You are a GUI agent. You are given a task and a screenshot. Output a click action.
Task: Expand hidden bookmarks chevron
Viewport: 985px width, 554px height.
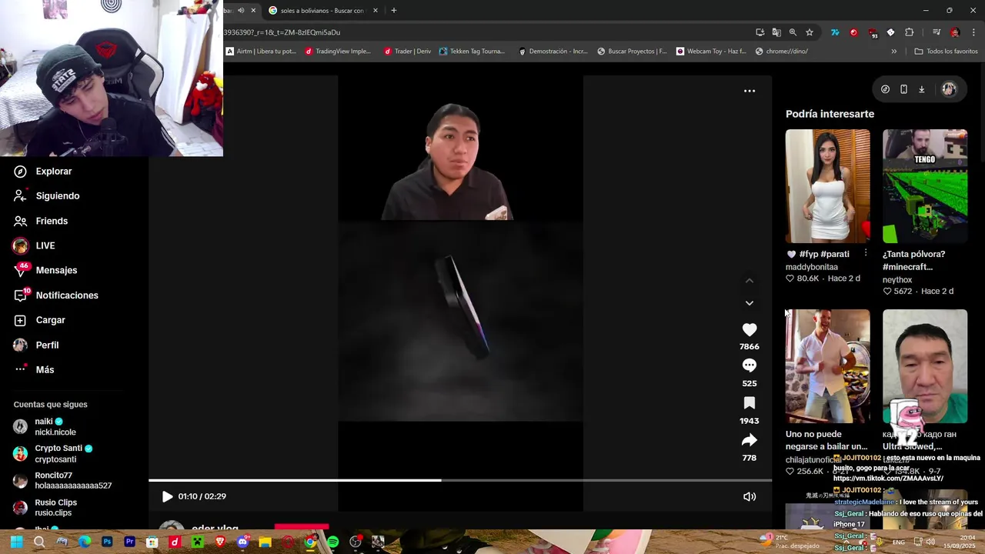point(894,52)
